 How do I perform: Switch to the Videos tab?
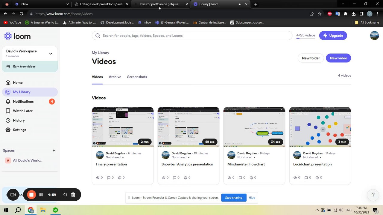tap(97, 77)
